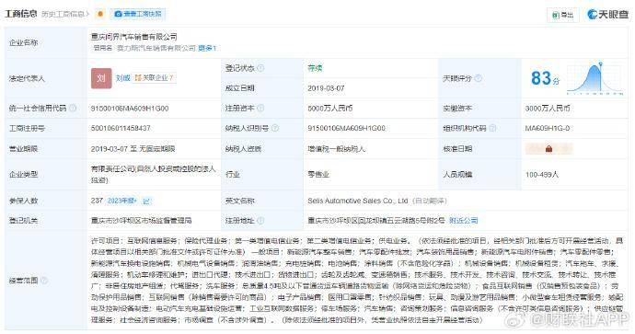The width and height of the screenshot is (635, 334).
Task: Open the 历史工商信息 link
Action: [x=64, y=14]
